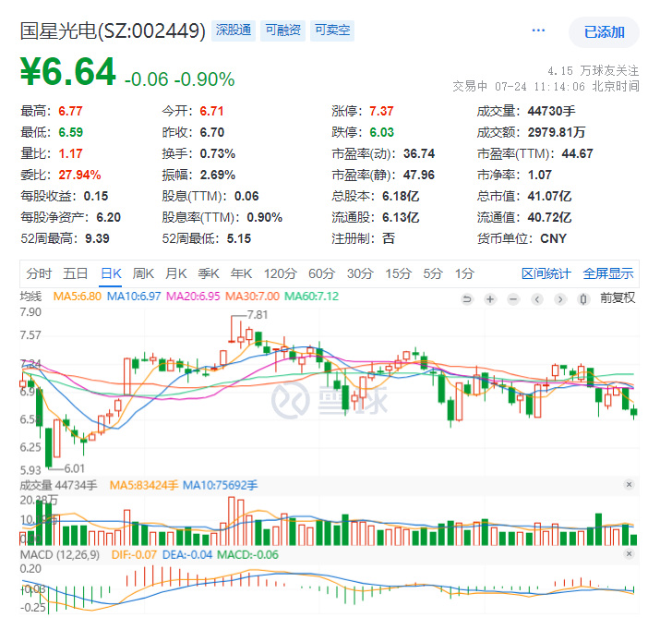The image size is (660, 618).
Task: Click the stock title 国星光电(SZ:002449)
Action: point(113,30)
